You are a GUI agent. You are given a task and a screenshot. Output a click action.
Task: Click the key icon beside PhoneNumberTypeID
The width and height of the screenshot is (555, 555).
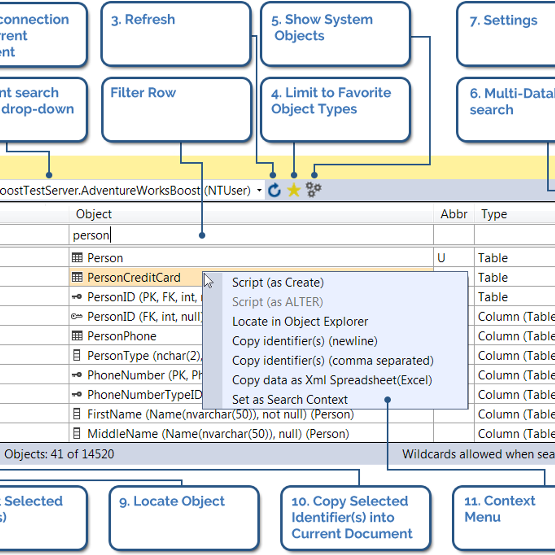coord(77,394)
